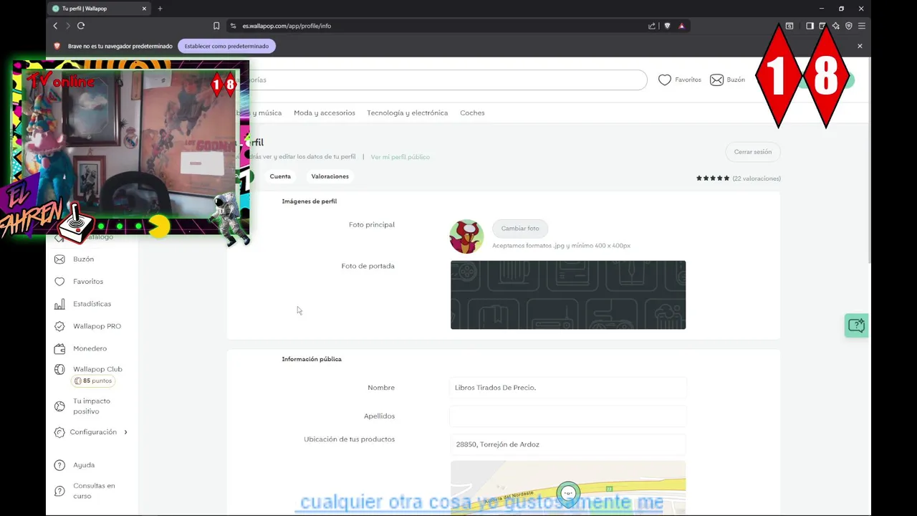Click the Ubicación de tus productos field
The width and height of the screenshot is (917, 516).
point(568,444)
